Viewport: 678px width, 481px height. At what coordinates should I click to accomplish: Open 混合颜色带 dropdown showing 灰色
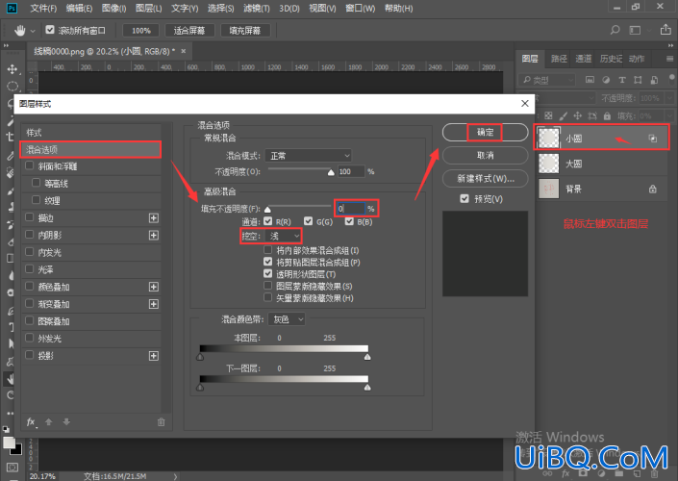[287, 319]
